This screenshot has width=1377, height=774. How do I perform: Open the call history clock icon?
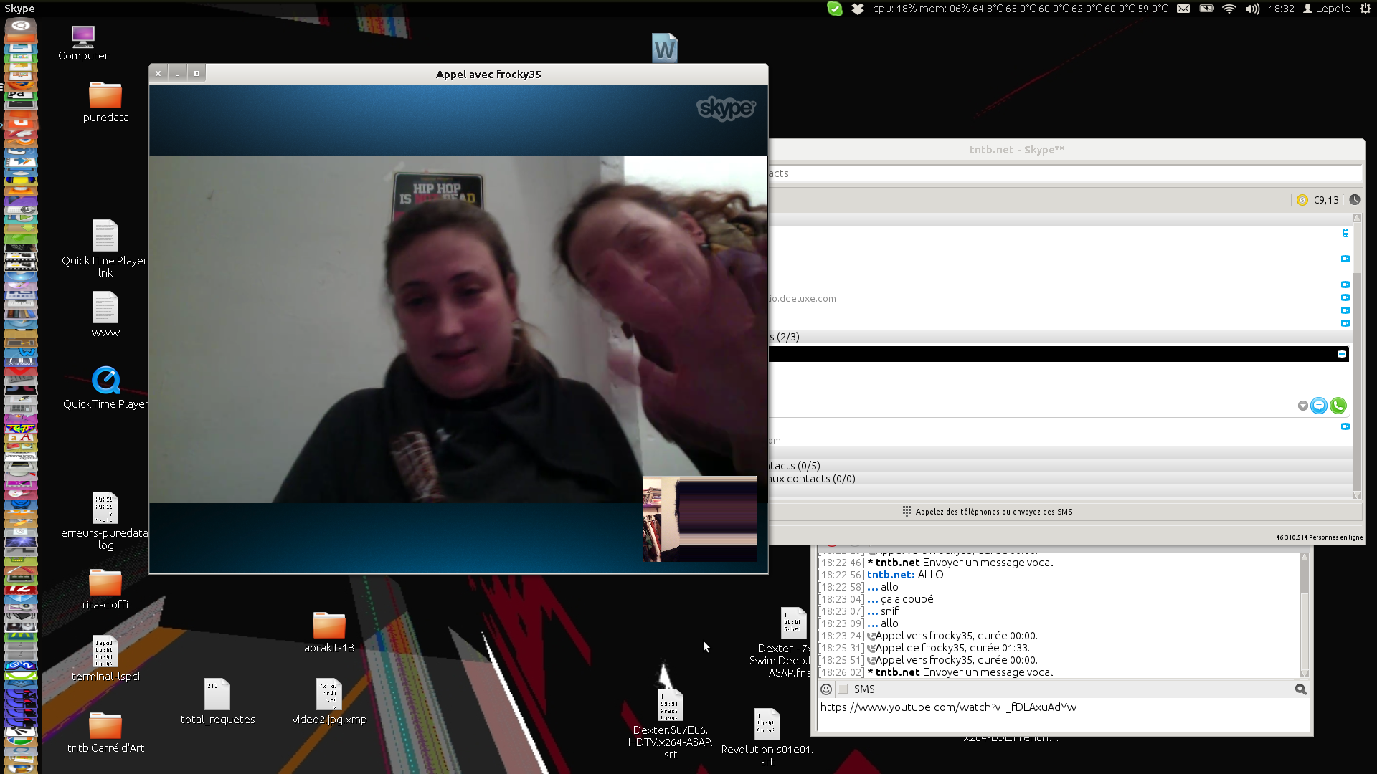[x=1354, y=200]
